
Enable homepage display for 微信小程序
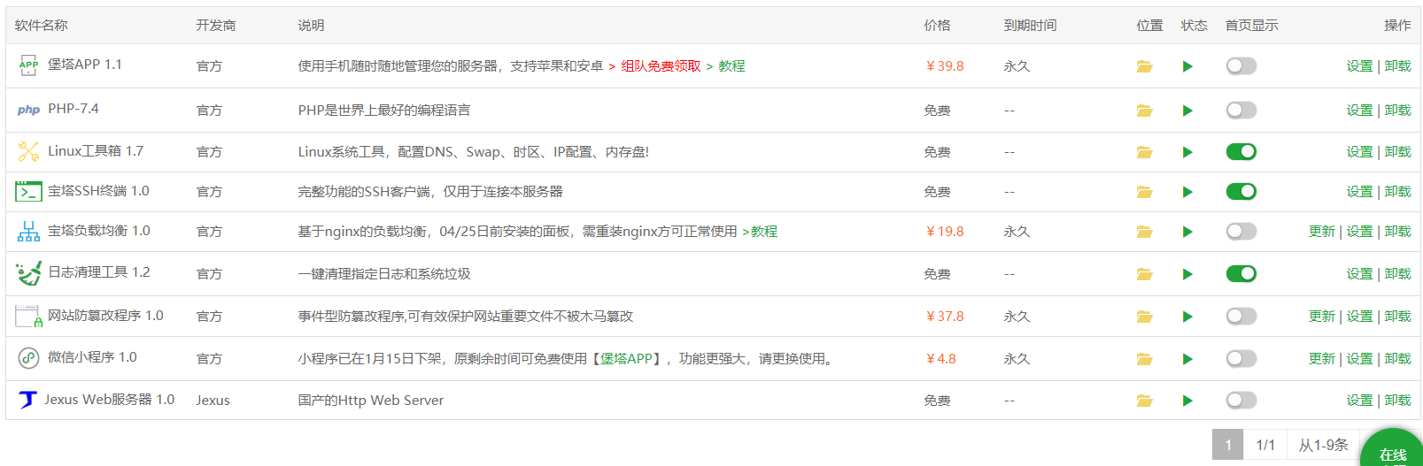tap(1241, 358)
